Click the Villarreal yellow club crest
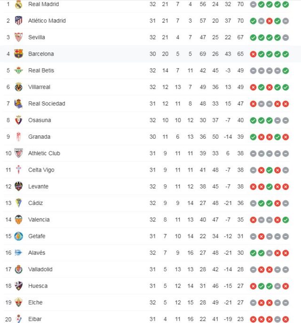301x323 pixels. pos(18,87)
